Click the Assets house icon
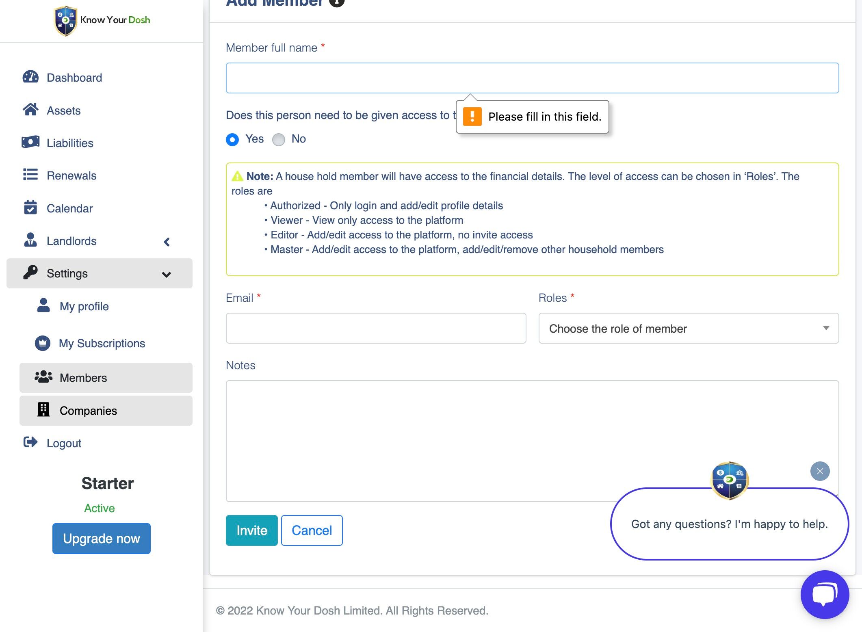 (x=30, y=110)
